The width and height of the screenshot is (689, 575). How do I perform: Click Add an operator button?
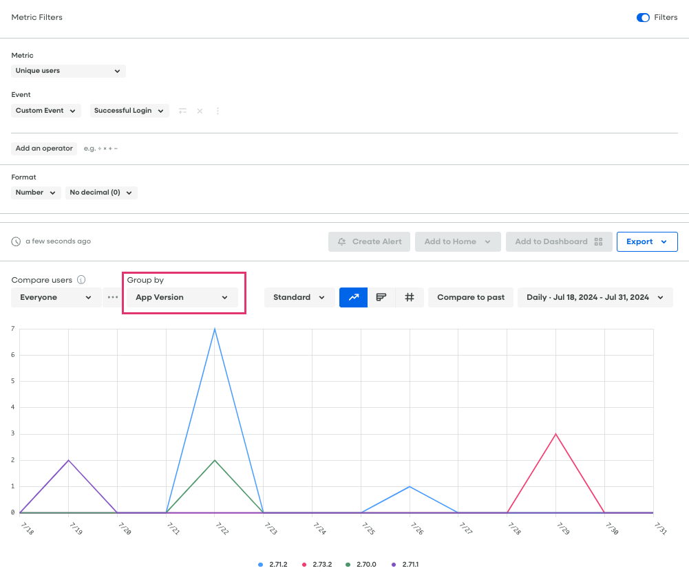click(44, 149)
